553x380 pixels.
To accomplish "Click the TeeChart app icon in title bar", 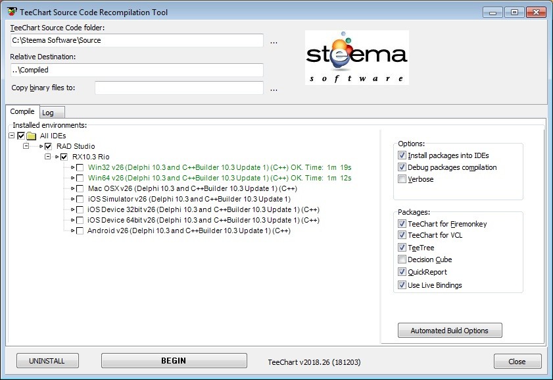I will pos(12,12).
